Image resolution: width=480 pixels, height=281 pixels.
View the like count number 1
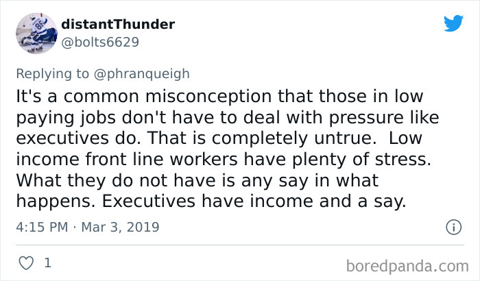pos(47,262)
